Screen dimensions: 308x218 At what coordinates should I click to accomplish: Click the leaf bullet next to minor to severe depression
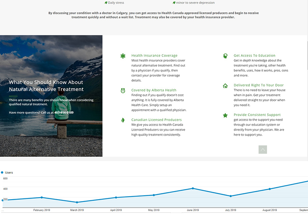click(x=174, y=3)
